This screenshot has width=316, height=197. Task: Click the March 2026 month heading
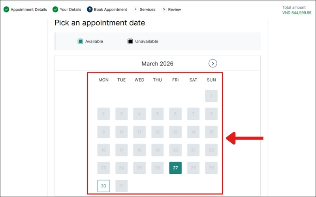point(157,64)
